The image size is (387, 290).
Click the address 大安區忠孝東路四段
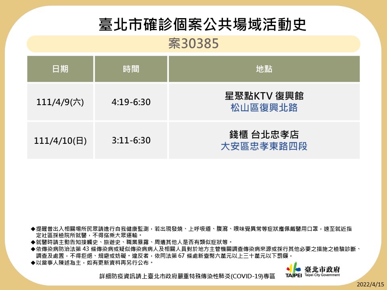(x=264, y=146)
